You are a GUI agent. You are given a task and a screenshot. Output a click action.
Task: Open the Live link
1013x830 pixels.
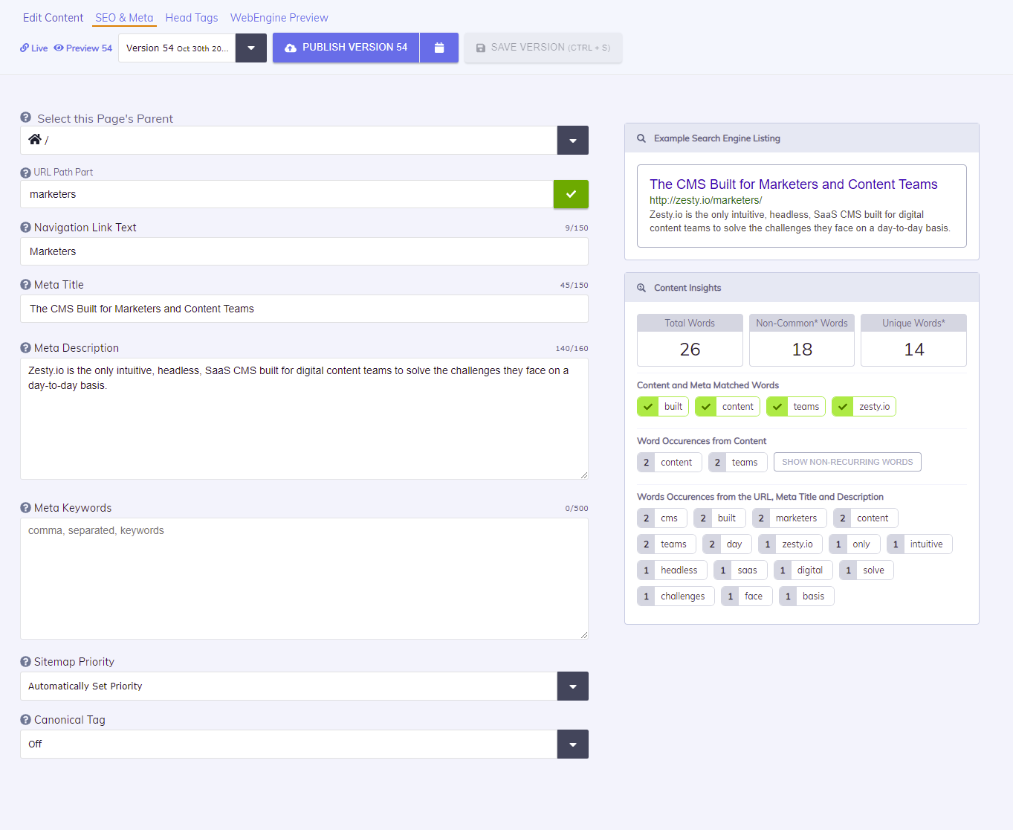tap(34, 48)
